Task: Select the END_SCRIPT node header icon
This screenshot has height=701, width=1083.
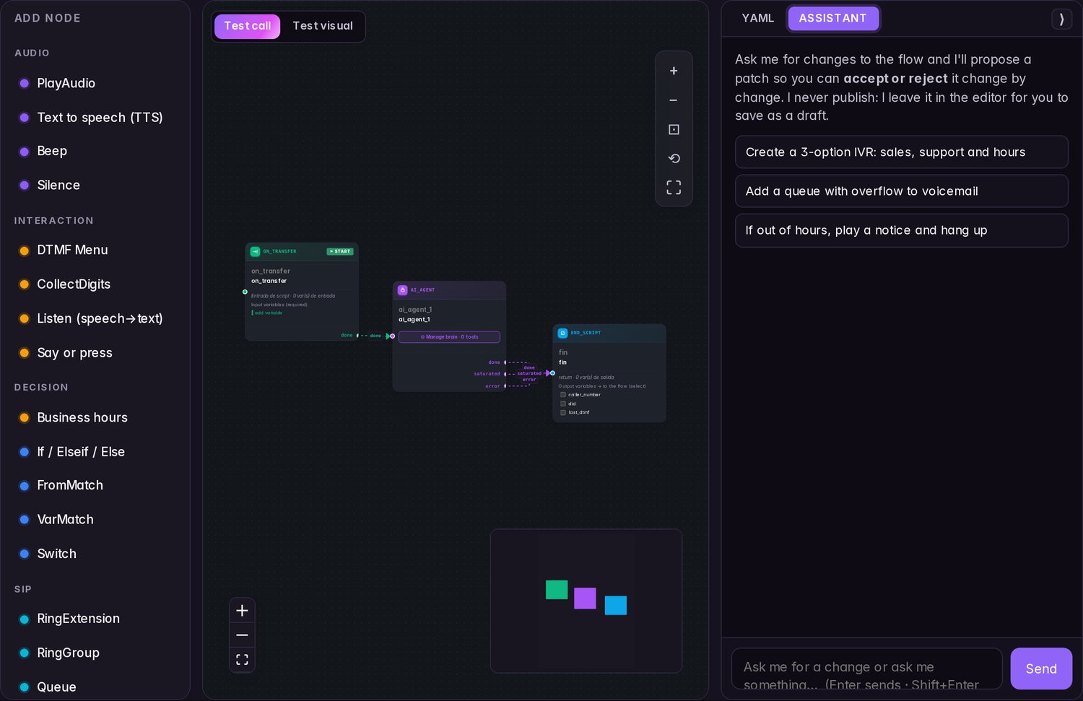Action: tap(562, 333)
